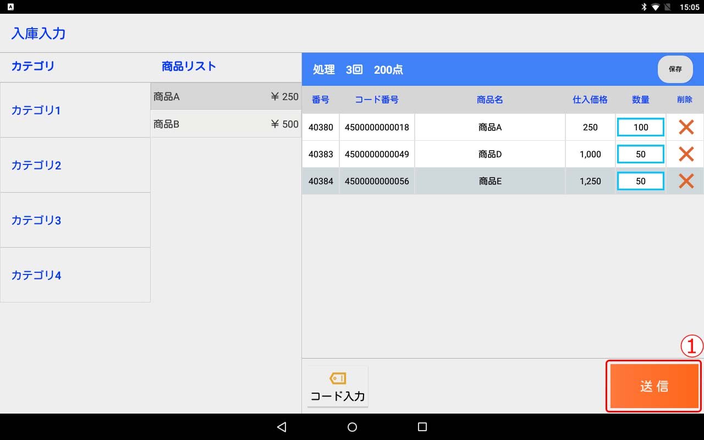Tap the Wi-Fi status icon

(656, 7)
